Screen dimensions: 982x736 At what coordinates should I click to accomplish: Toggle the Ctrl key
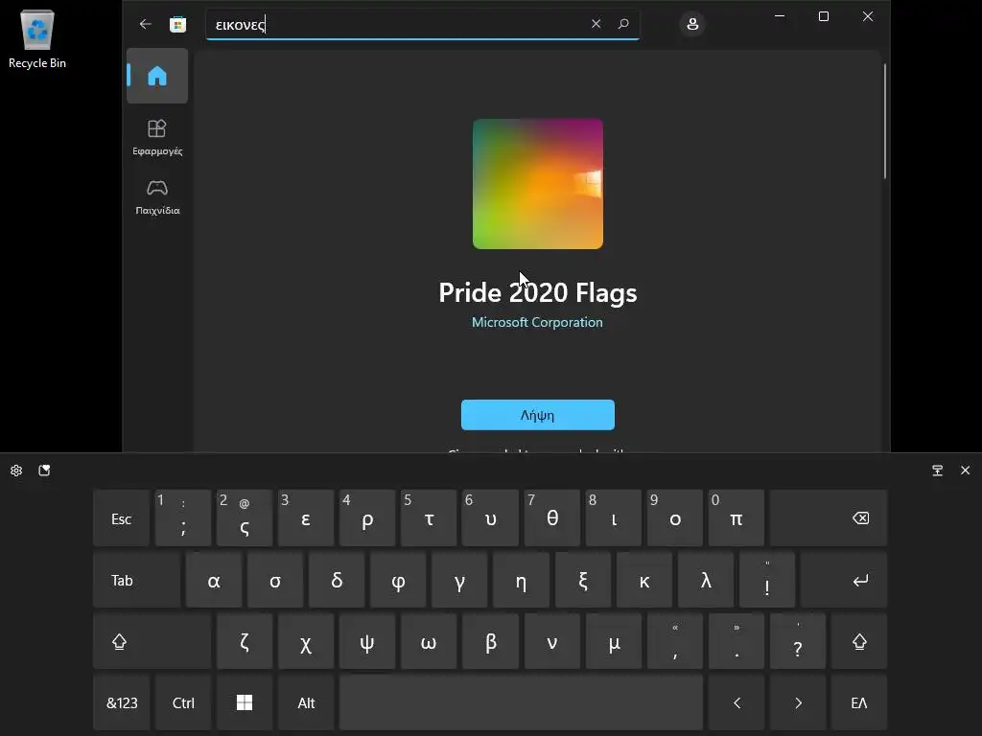(183, 702)
